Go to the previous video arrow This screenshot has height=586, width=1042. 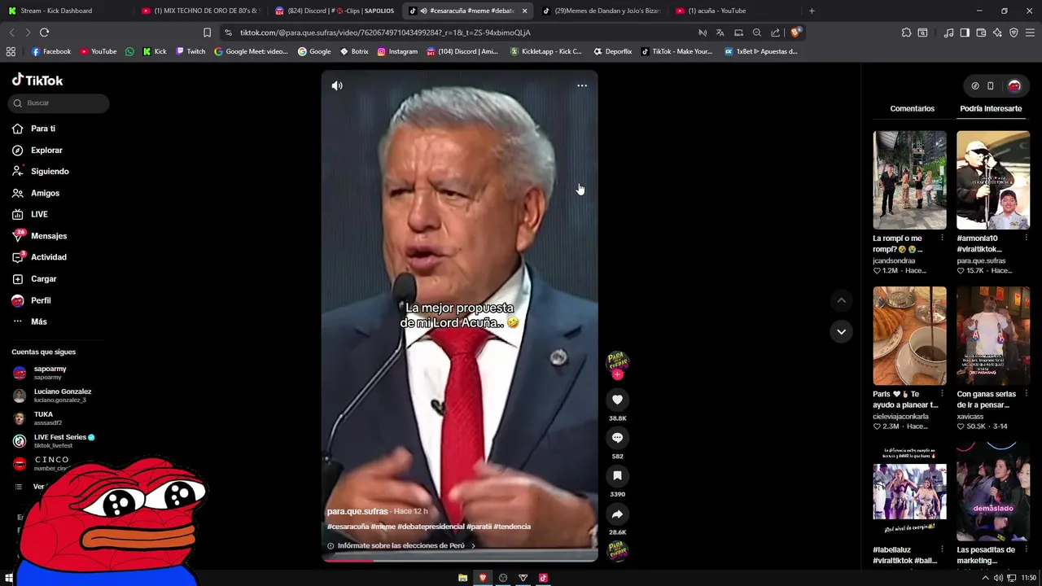841,300
